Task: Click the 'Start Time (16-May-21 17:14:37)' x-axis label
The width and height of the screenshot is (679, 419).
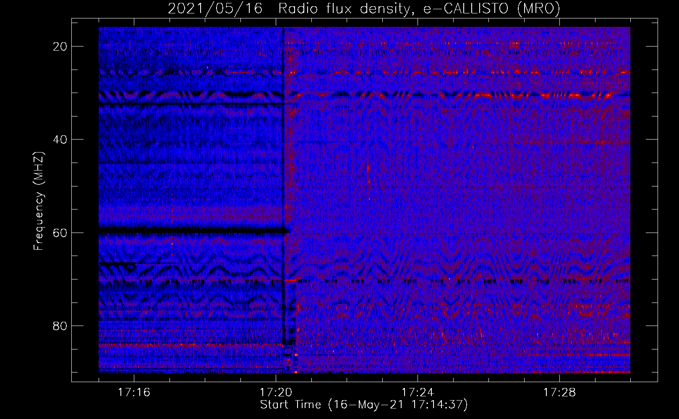Action: pyautogui.click(x=364, y=405)
